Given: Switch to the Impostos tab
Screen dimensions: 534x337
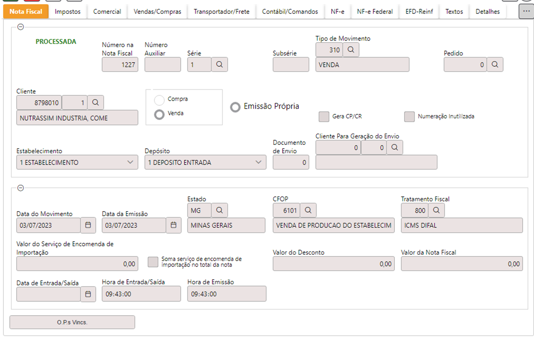Looking at the screenshot, I should [67, 12].
